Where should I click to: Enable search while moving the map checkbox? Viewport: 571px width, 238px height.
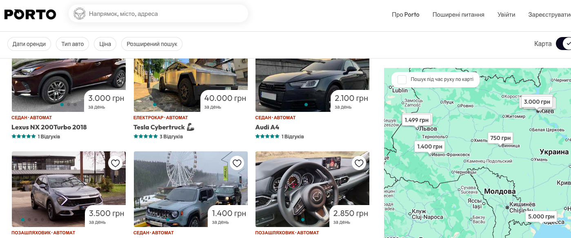click(402, 79)
